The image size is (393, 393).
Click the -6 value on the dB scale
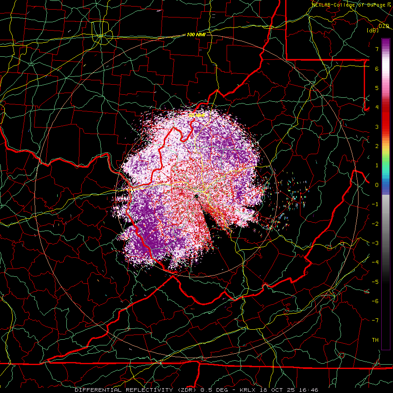click(x=375, y=301)
